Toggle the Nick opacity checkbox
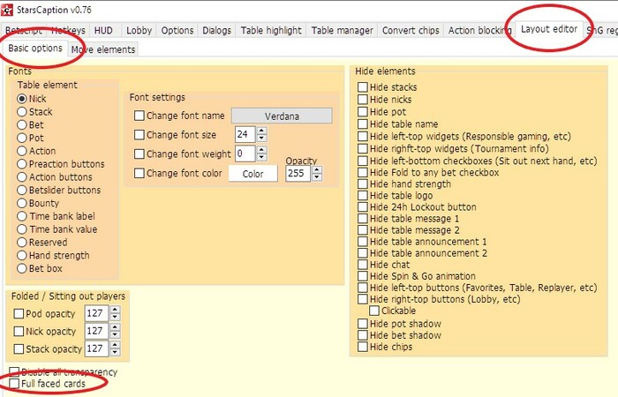 (x=19, y=332)
